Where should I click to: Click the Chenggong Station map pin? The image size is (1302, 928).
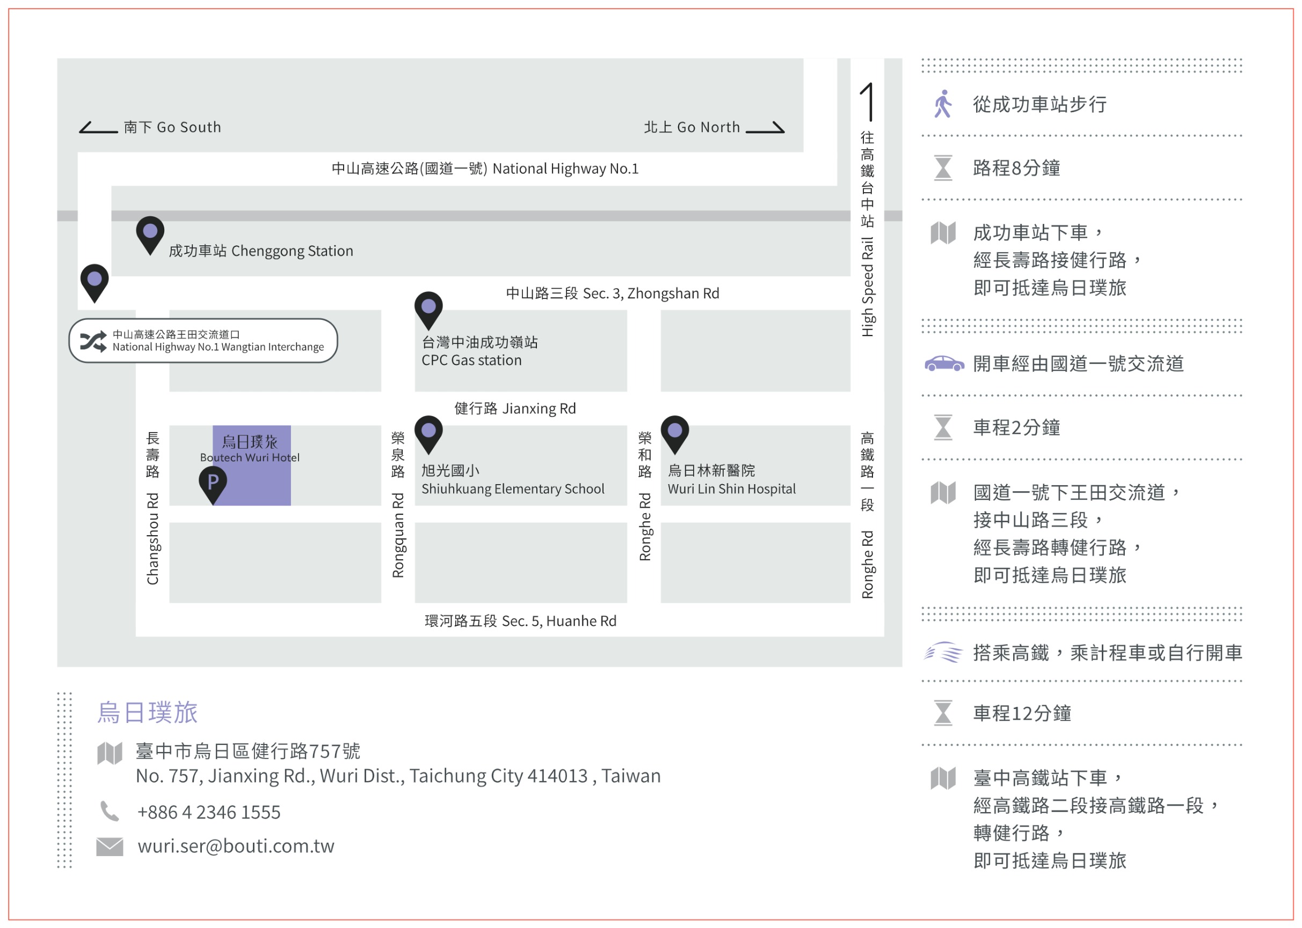click(150, 236)
